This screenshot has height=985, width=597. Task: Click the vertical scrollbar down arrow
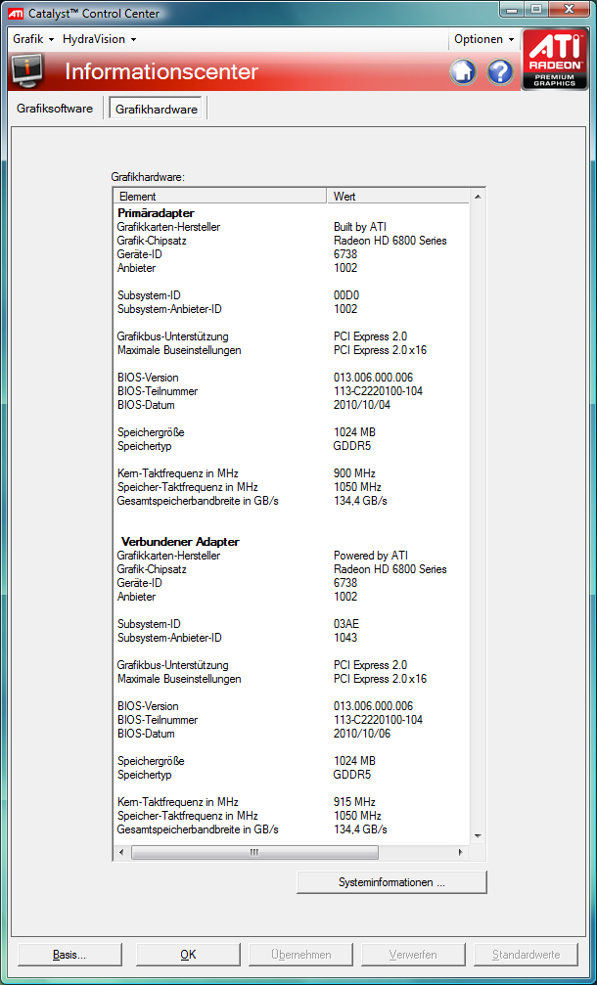(x=478, y=836)
